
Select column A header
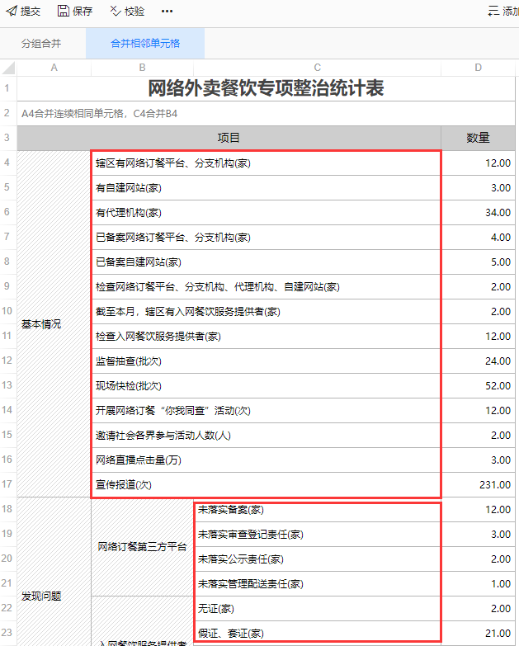pos(54,68)
